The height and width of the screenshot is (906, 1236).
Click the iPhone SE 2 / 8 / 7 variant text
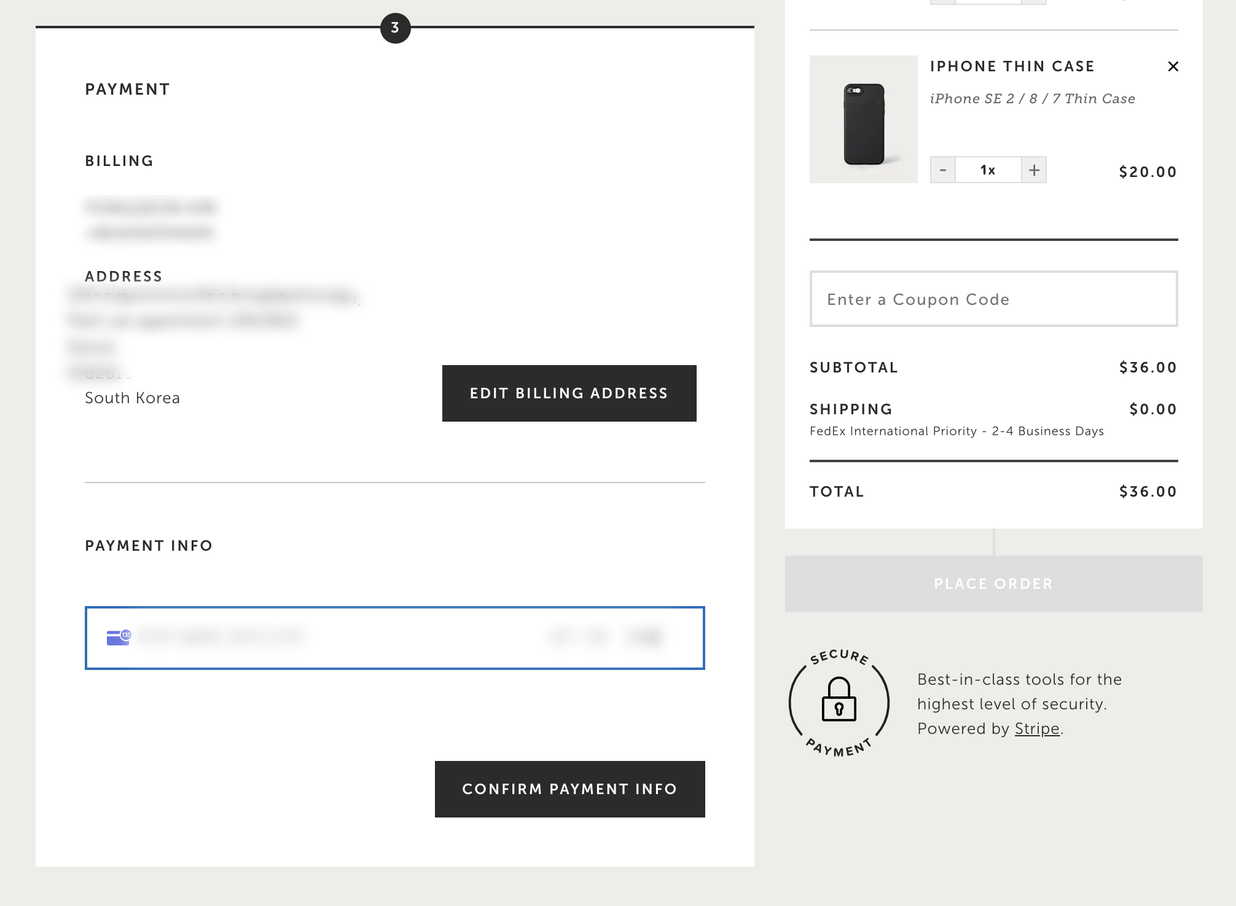click(x=1032, y=99)
